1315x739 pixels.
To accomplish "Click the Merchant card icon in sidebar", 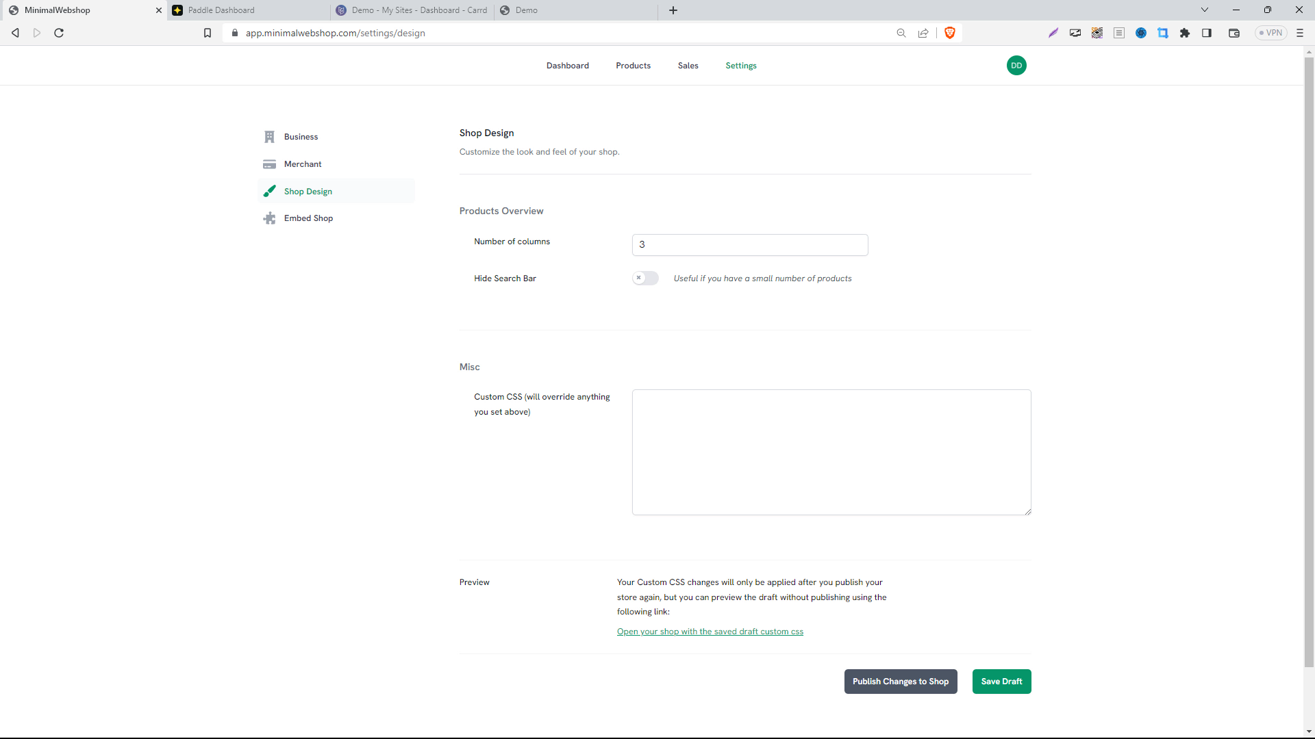I will [x=269, y=164].
